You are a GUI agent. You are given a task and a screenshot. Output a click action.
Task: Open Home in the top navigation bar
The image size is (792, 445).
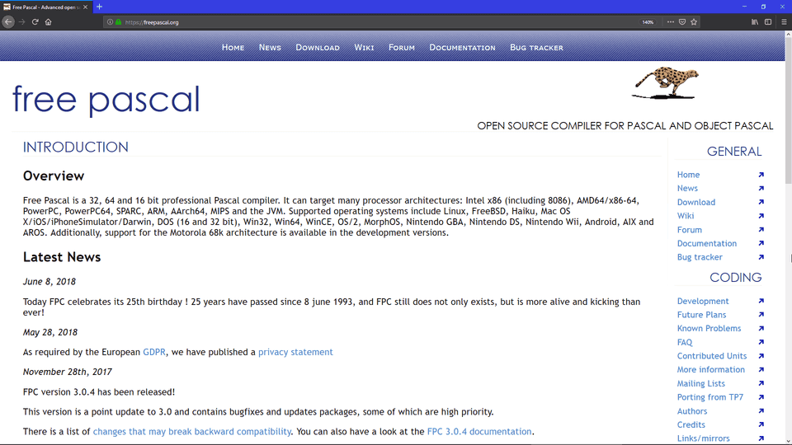233,48
